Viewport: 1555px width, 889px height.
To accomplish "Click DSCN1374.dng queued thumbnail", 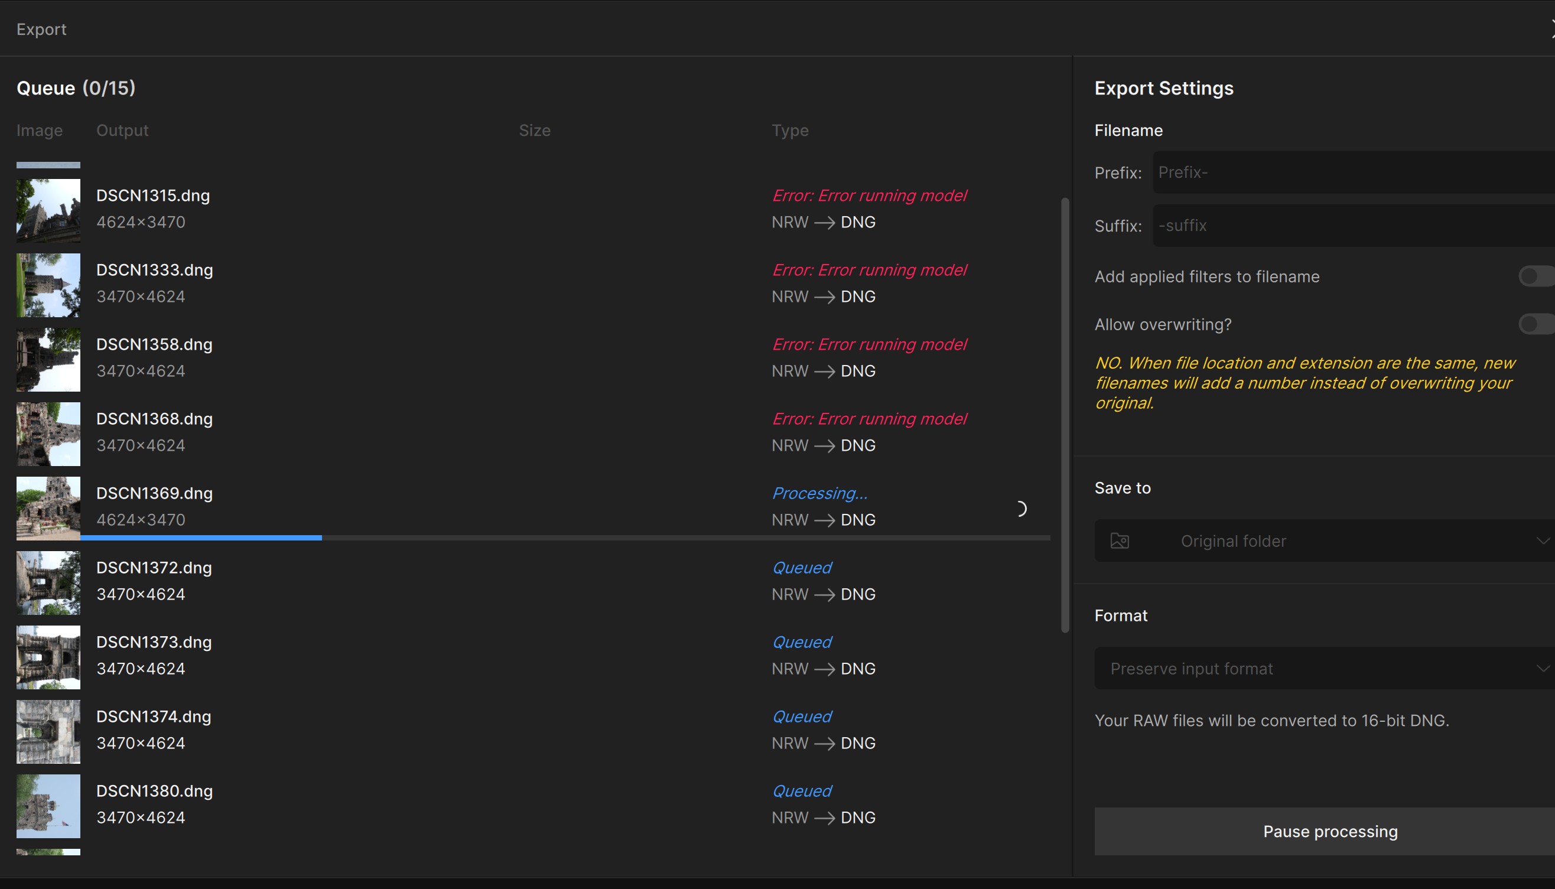I will [48, 731].
